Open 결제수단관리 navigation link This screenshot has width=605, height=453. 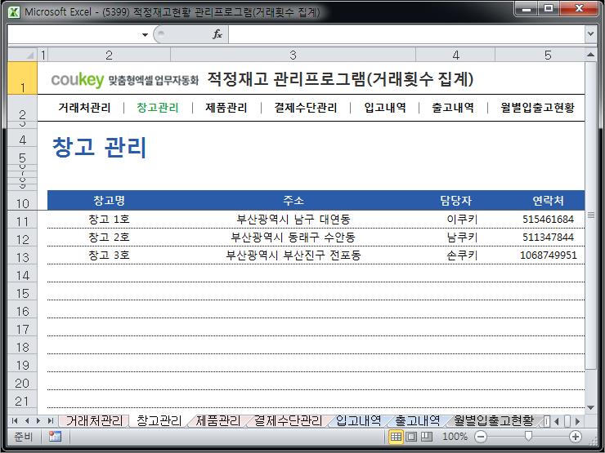click(306, 108)
